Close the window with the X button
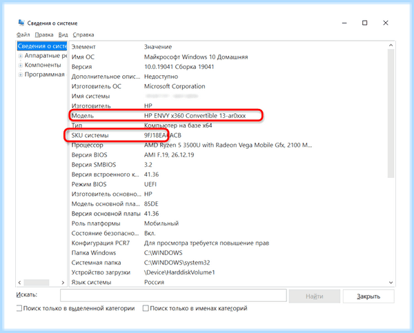Screen dimensions: 414x333 coord(386,23)
